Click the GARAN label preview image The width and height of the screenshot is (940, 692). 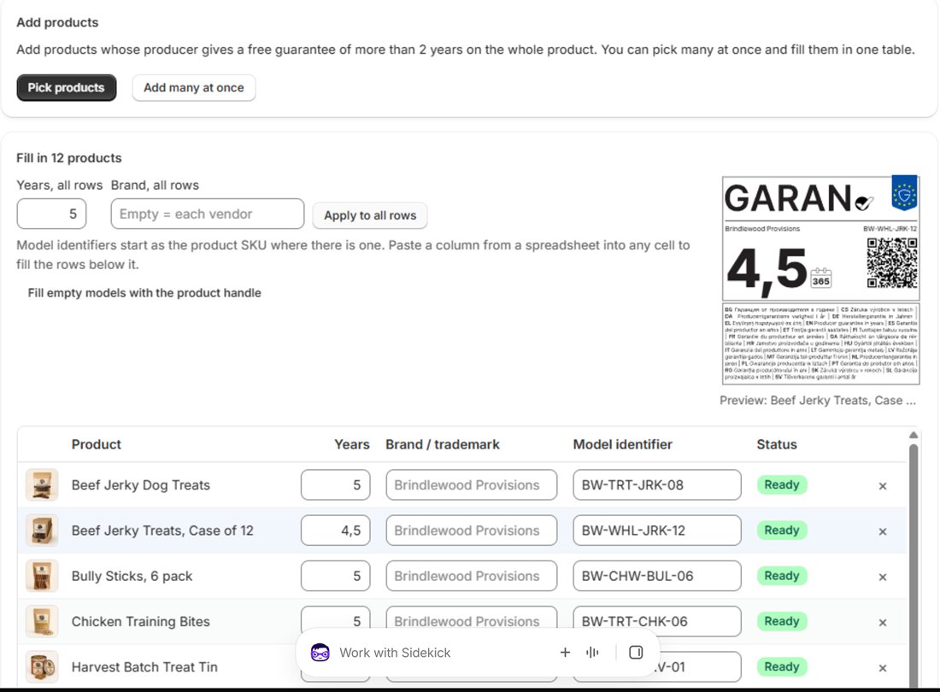click(x=820, y=280)
